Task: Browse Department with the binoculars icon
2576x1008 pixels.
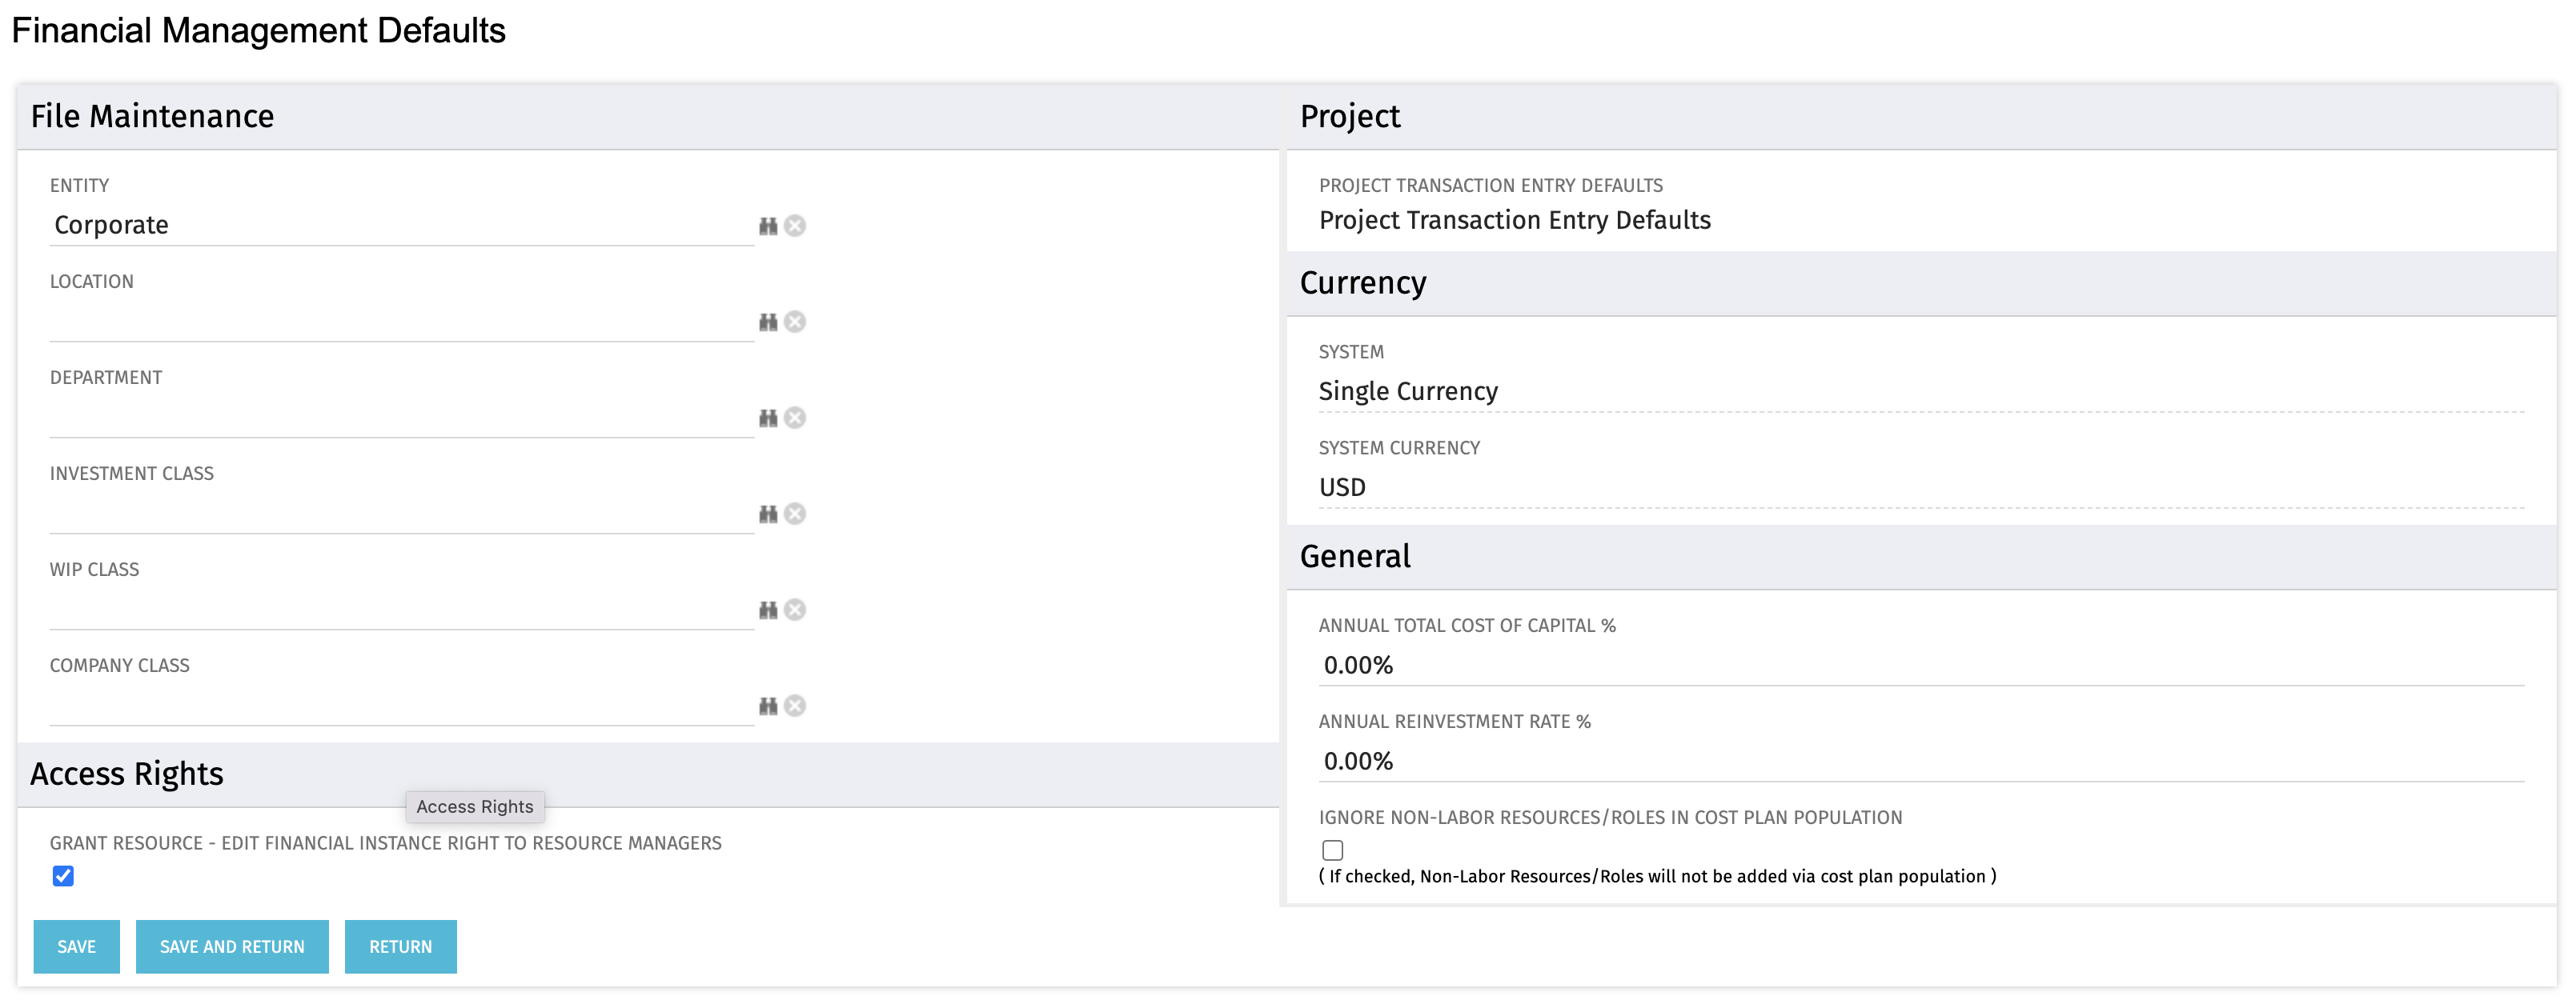Action: [x=768, y=418]
